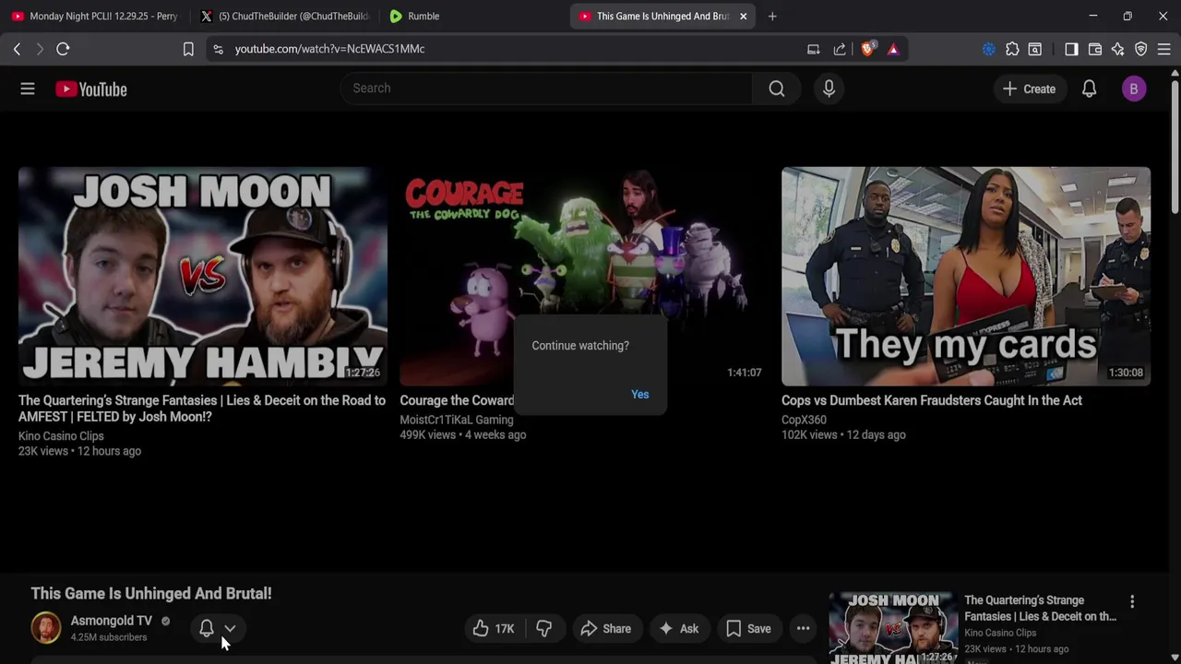Open the Asmongold TV channel name link

(112, 621)
